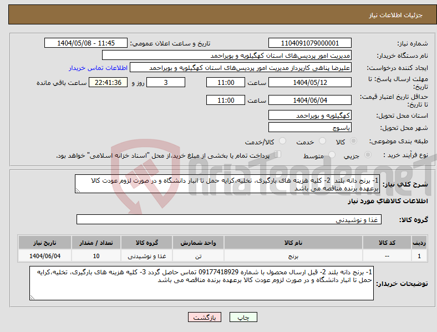Click the تاریخ نیاز column header

[x=45, y=243]
